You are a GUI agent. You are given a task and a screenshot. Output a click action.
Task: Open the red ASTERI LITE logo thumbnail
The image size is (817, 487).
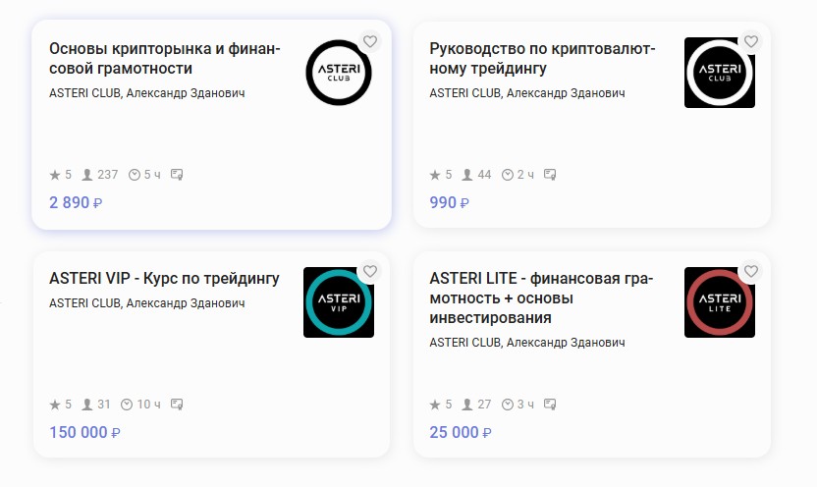[720, 302]
